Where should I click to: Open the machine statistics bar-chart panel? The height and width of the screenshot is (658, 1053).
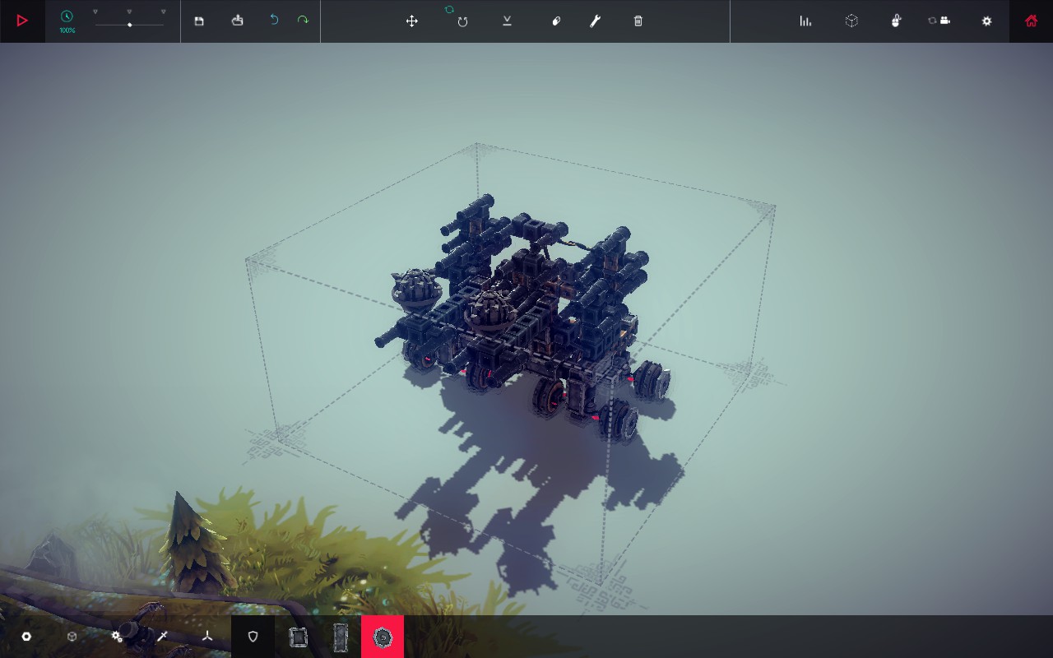coord(805,21)
